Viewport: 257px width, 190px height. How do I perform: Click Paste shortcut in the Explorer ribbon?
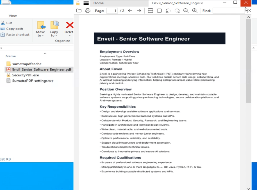(x=18, y=35)
